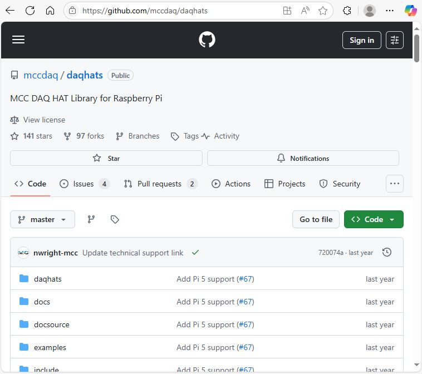Expand the master branch dropdown
Image resolution: width=422 pixels, height=374 pixels.
pyautogui.click(x=42, y=220)
